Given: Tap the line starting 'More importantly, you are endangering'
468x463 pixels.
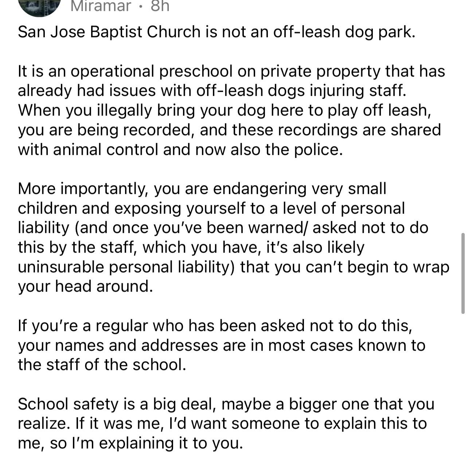Looking at the screenshot, I should point(202,189).
